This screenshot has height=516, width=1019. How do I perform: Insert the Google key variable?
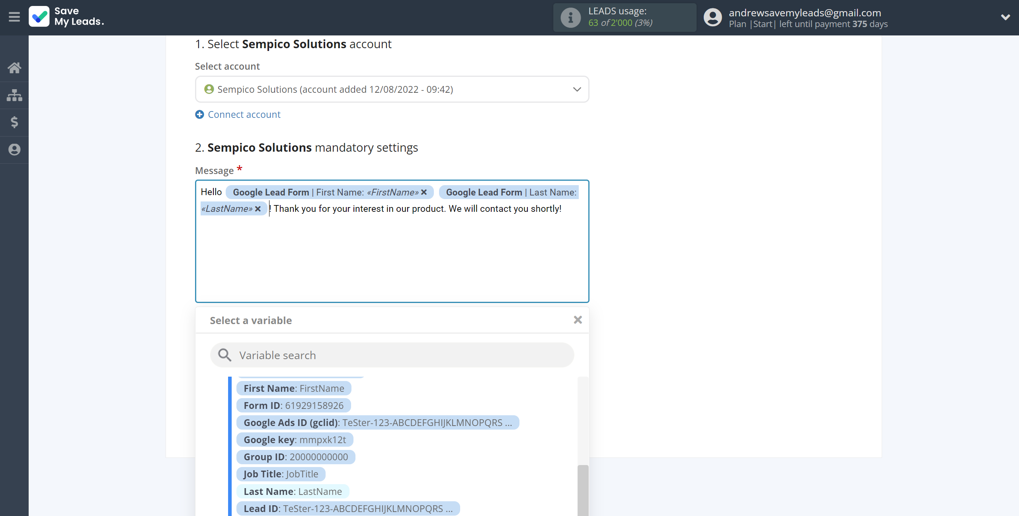coord(295,440)
